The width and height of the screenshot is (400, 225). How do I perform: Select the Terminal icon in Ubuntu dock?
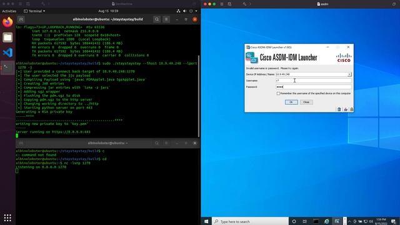point(7,67)
